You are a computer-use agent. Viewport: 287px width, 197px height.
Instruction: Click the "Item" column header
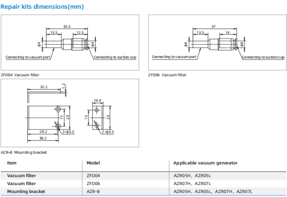click(11, 163)
